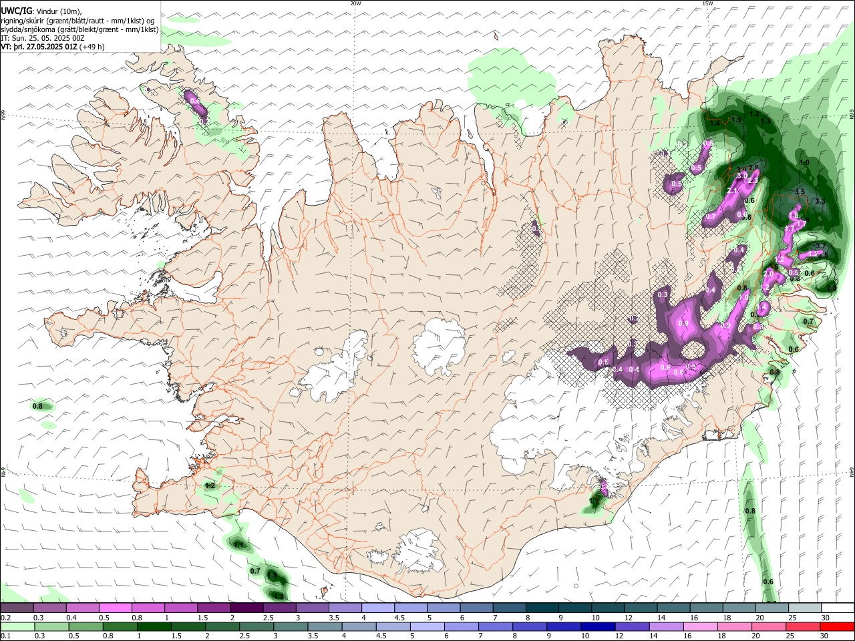Click the 'IT: Sun. 25. 05. 2025 00Z' init time

43,38
